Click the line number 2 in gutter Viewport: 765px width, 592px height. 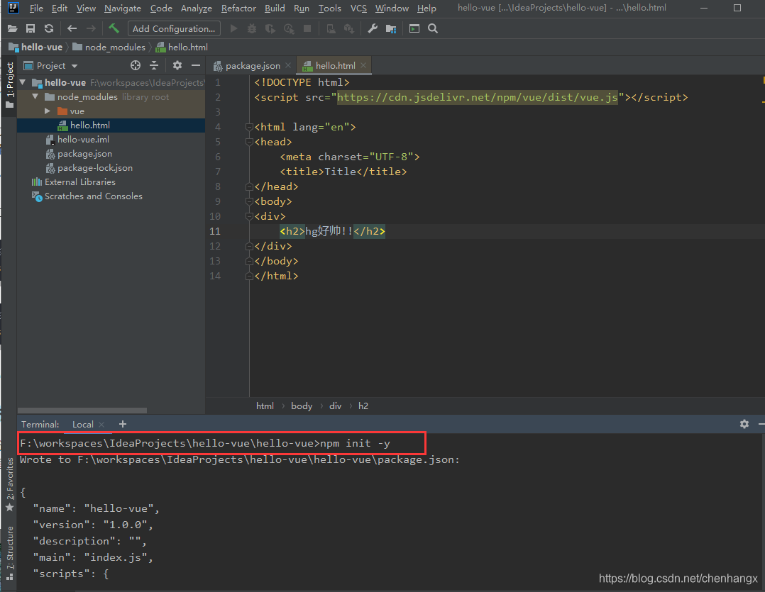(218, 97)
